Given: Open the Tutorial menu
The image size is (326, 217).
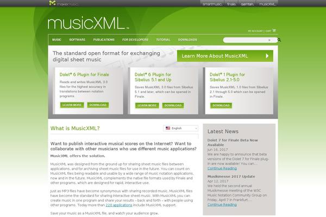Looking at the screenshot, I should (163, 40).
